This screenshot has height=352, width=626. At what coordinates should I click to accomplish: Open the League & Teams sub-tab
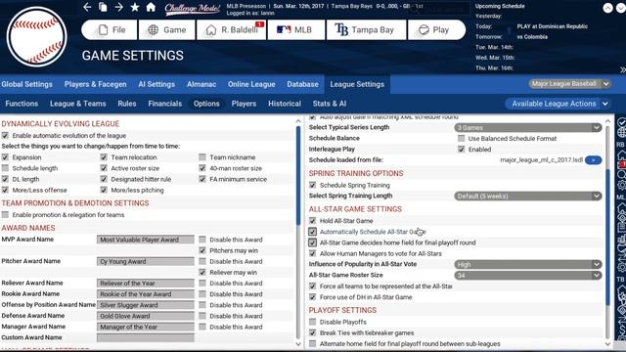tap(78, 104)
